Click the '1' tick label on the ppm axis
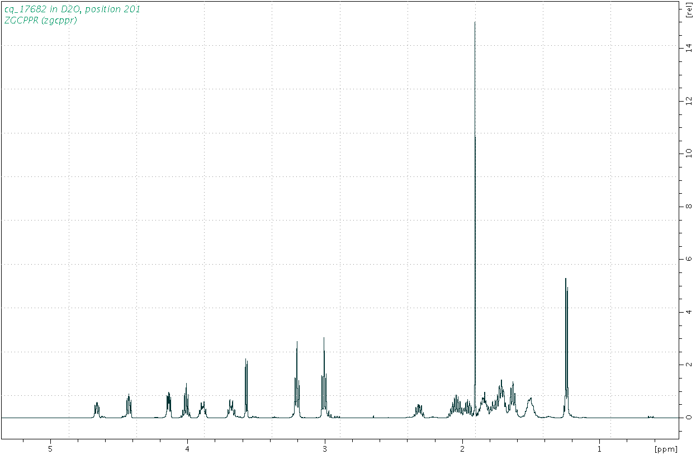 coord(599,449)
